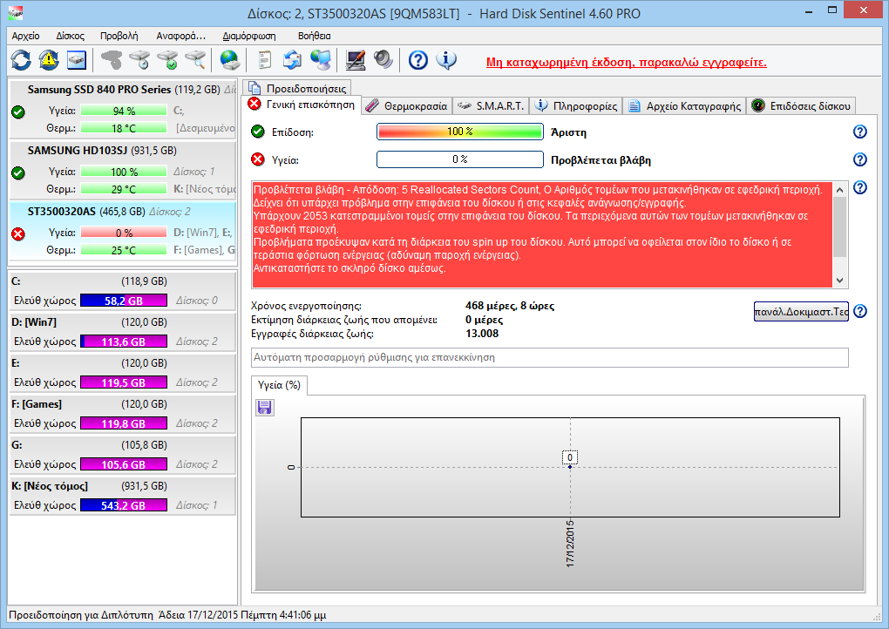
Task: Switch to the Πληροφορίες tab
Action: coord(576,106)
